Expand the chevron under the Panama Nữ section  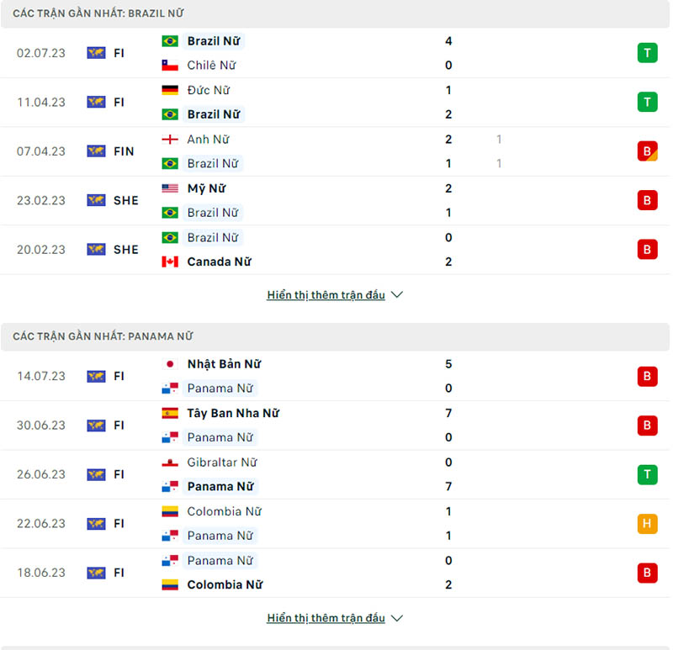(396, 618)
